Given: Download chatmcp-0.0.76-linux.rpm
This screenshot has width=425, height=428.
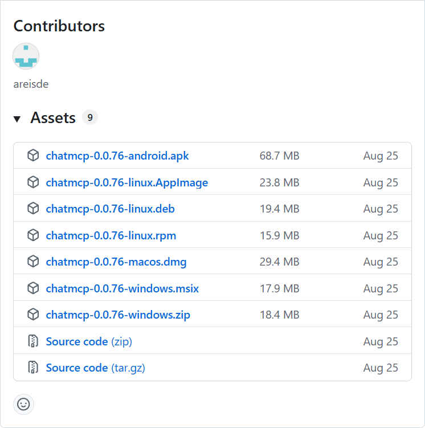Looking at the screenshot, I should [111, 235].
